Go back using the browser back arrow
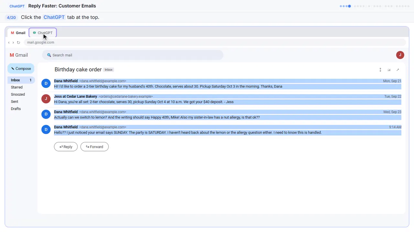Image resolution: width=414 pixels, height=232 pixels. tap(9, 43)
